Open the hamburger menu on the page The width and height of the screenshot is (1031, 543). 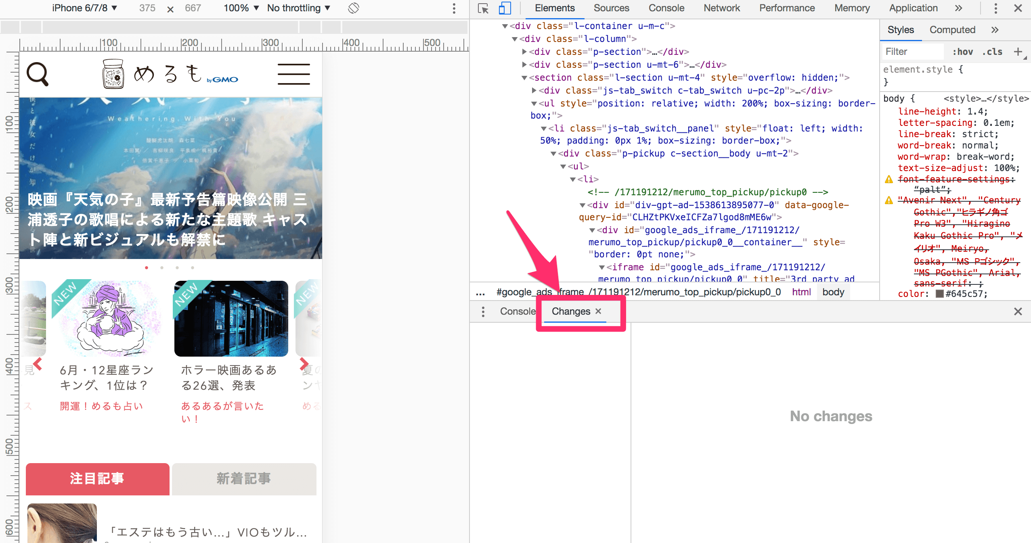[293, 74]
